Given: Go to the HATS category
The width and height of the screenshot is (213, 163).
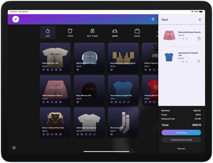Looking at the screenshot, I should coord(115,32).
